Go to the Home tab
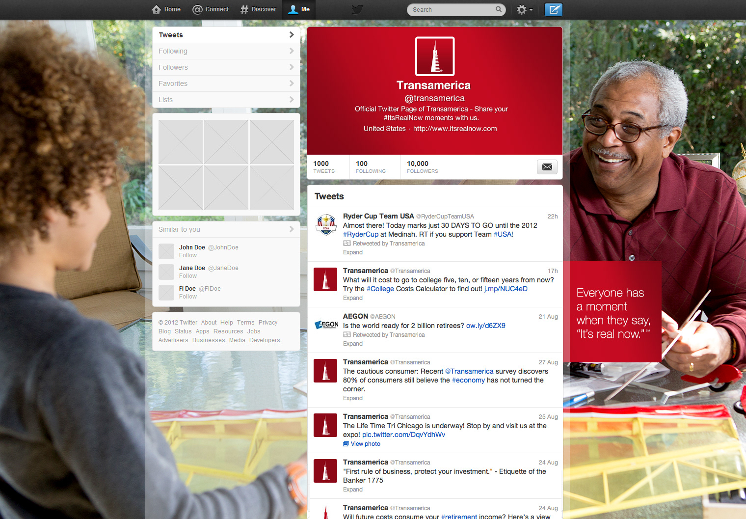 click(172, 9)
